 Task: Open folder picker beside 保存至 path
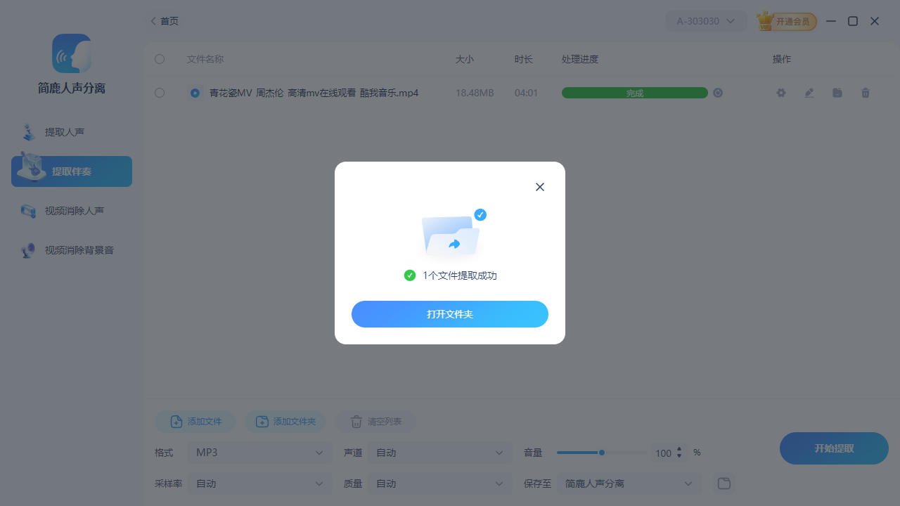pos(724,484)
